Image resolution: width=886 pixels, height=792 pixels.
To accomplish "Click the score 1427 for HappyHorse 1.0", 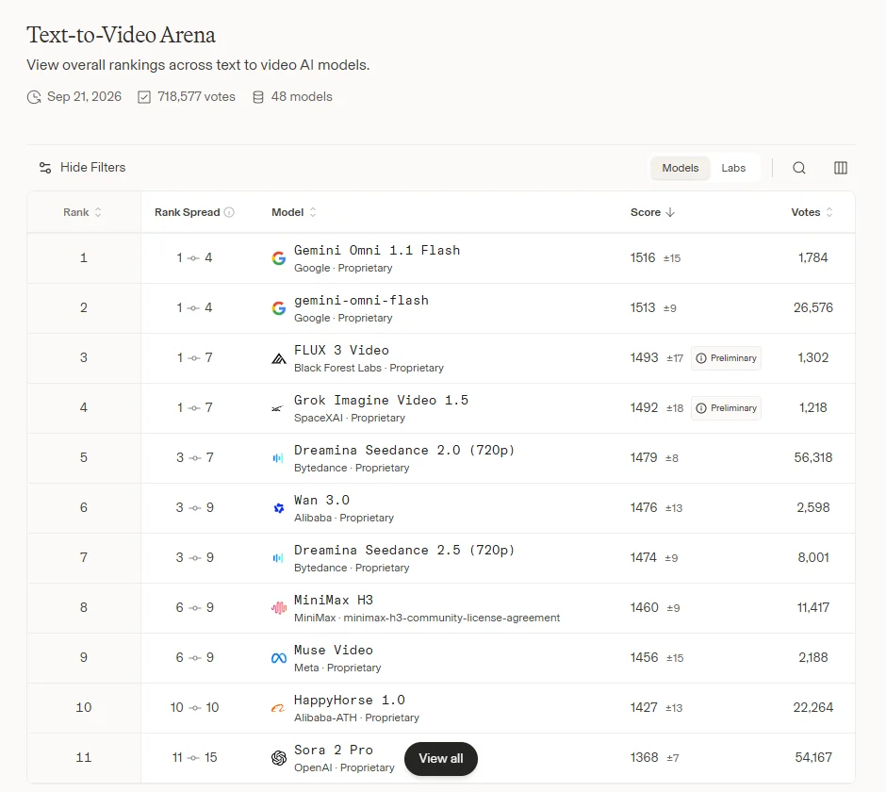I will tap(644, 707).
